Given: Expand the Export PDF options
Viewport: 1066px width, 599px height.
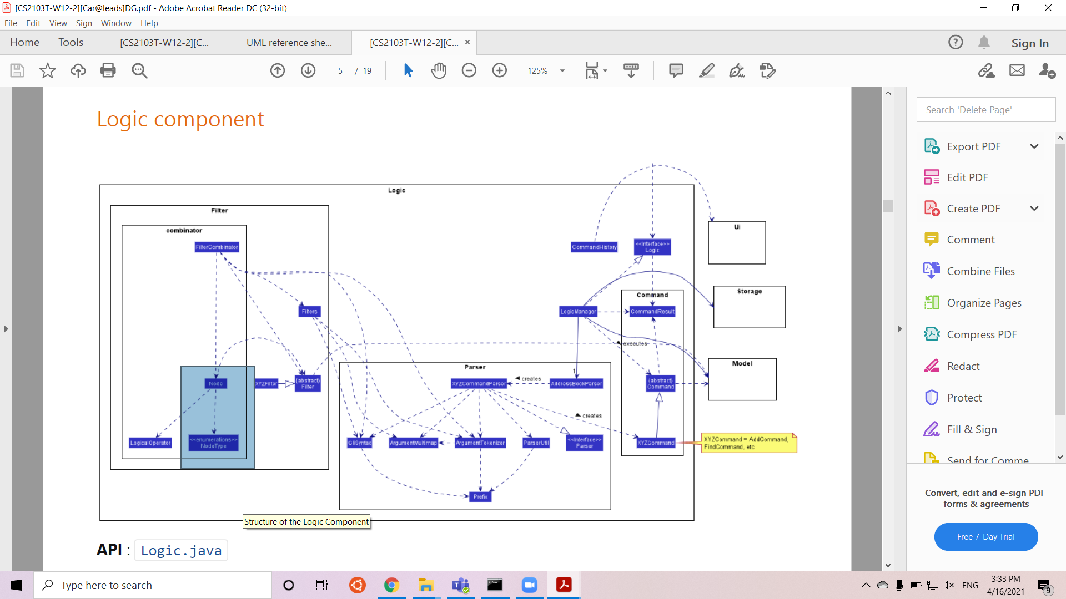Looking at the screenshot, I should [1034, 146].
